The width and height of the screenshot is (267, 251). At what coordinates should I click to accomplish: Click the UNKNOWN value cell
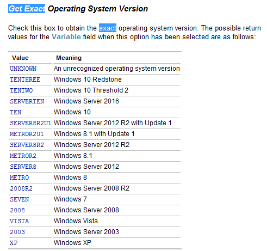point(23,69)
